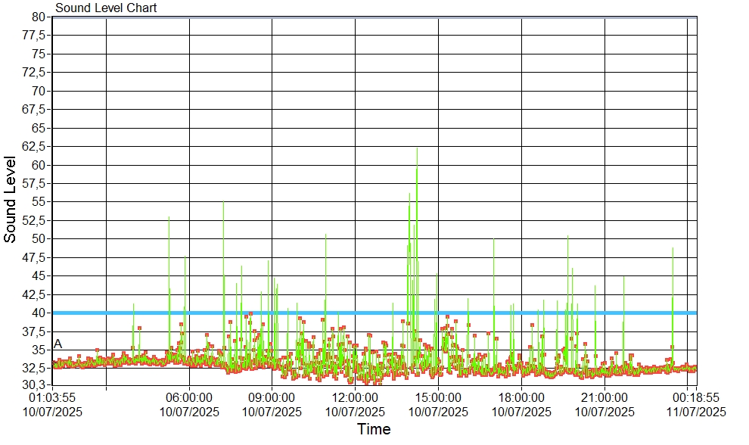Click the vertical "Sound Level" axis title
Screen dimensions: 749x445
(x=11, y=199)
